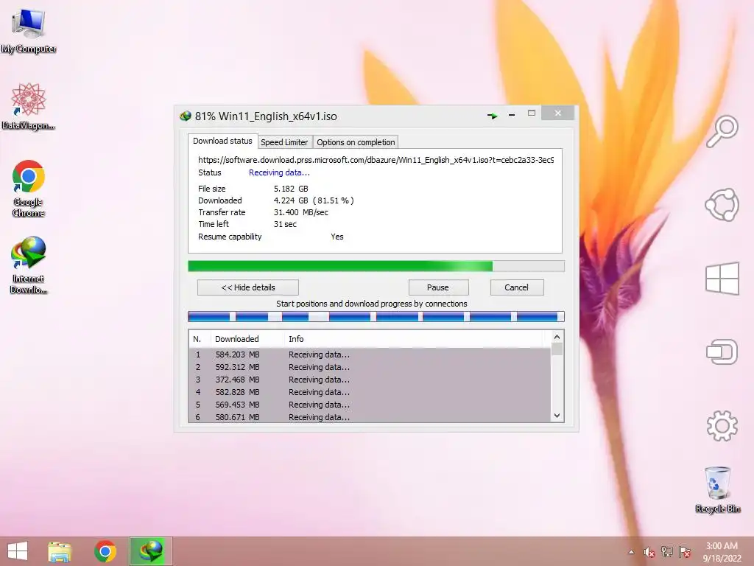754x566 pixels.
Task: Maximize the IDM download window
Action: [532, 113]
